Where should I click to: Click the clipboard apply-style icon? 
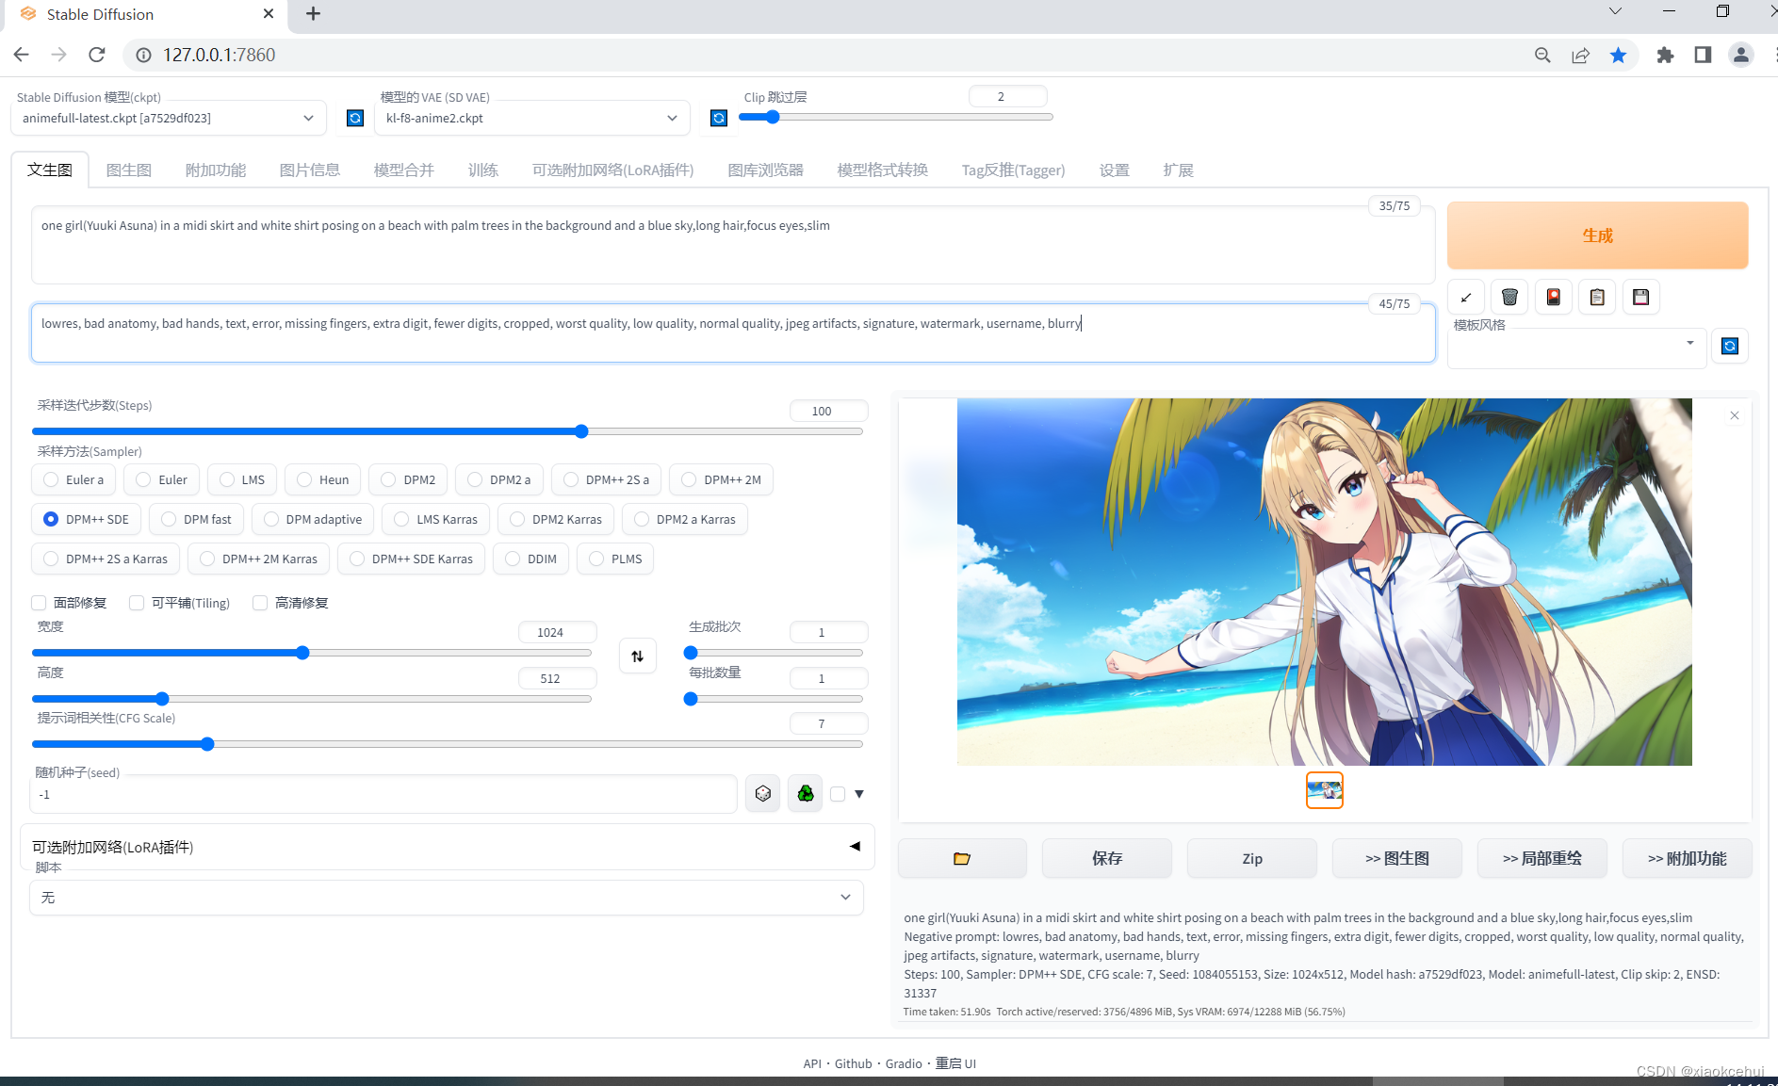pos(1597,298)
